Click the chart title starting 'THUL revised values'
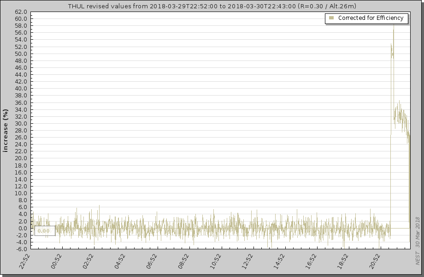 212,6
